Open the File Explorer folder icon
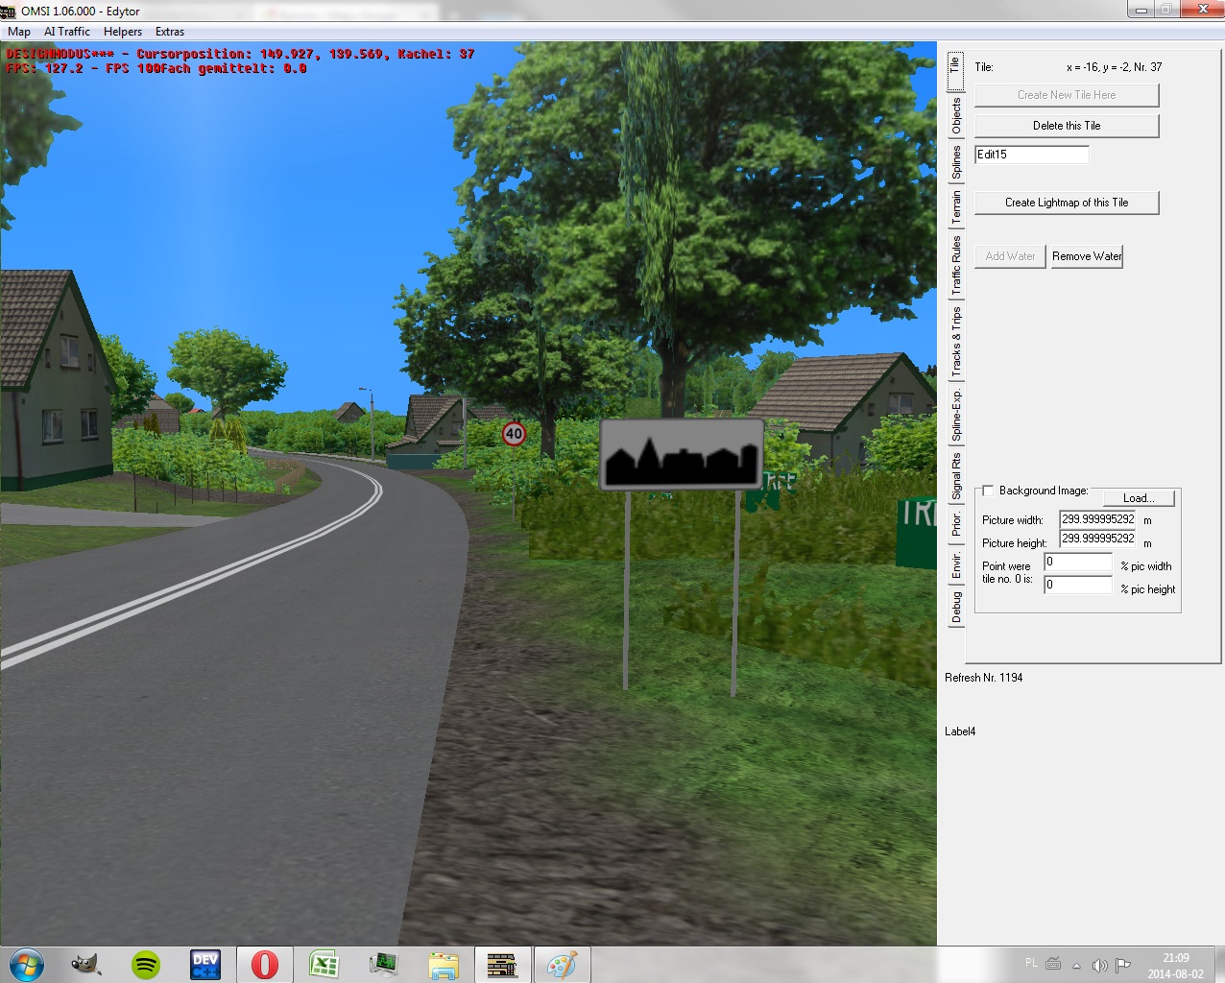This screenshot has height=983, width=1225. 444,964
